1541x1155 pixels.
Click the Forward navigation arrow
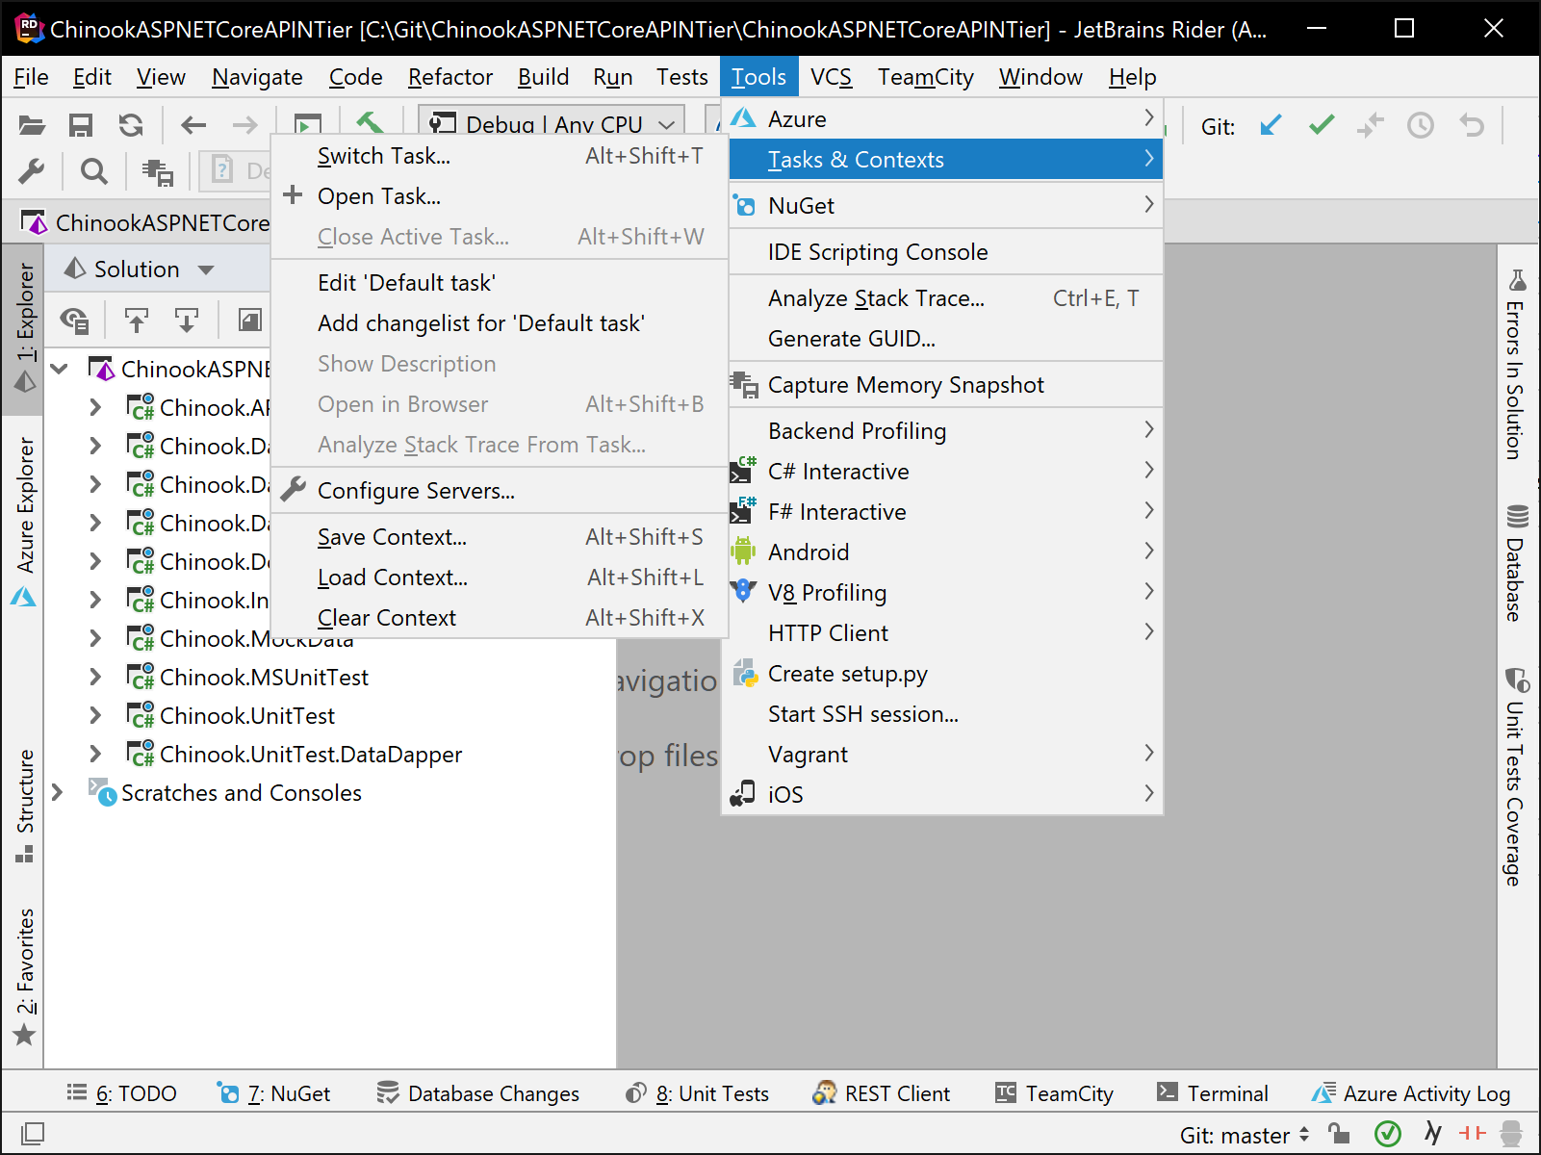(244, 125)
